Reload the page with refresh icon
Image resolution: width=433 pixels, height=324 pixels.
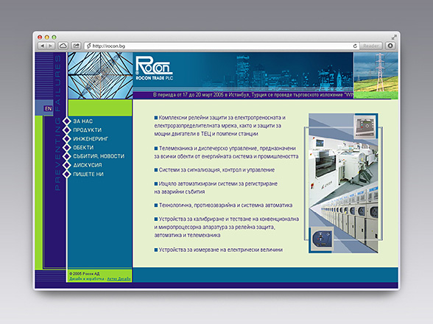(355, 46)
